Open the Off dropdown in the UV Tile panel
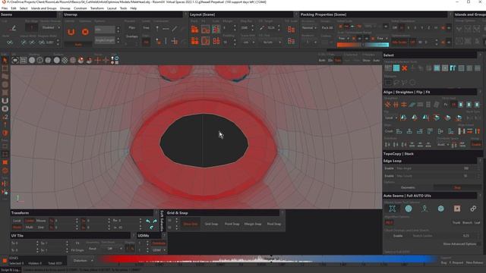Image resolution: width=486 pixels, height=273 pixels. (113, 249)
